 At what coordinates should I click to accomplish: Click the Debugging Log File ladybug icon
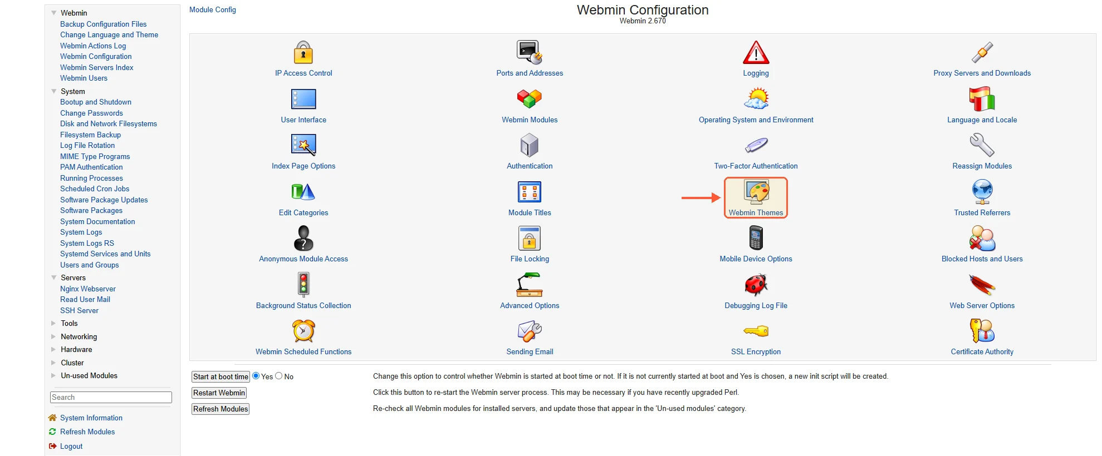(756, 285)
